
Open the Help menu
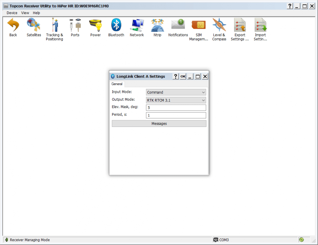(x=36, y=13)
